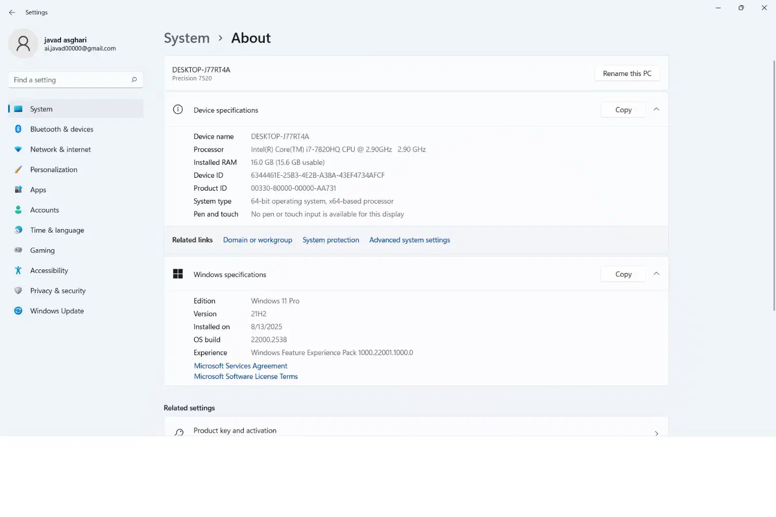
Task: Click the Rename this PC button
Action: click(627, 73)
